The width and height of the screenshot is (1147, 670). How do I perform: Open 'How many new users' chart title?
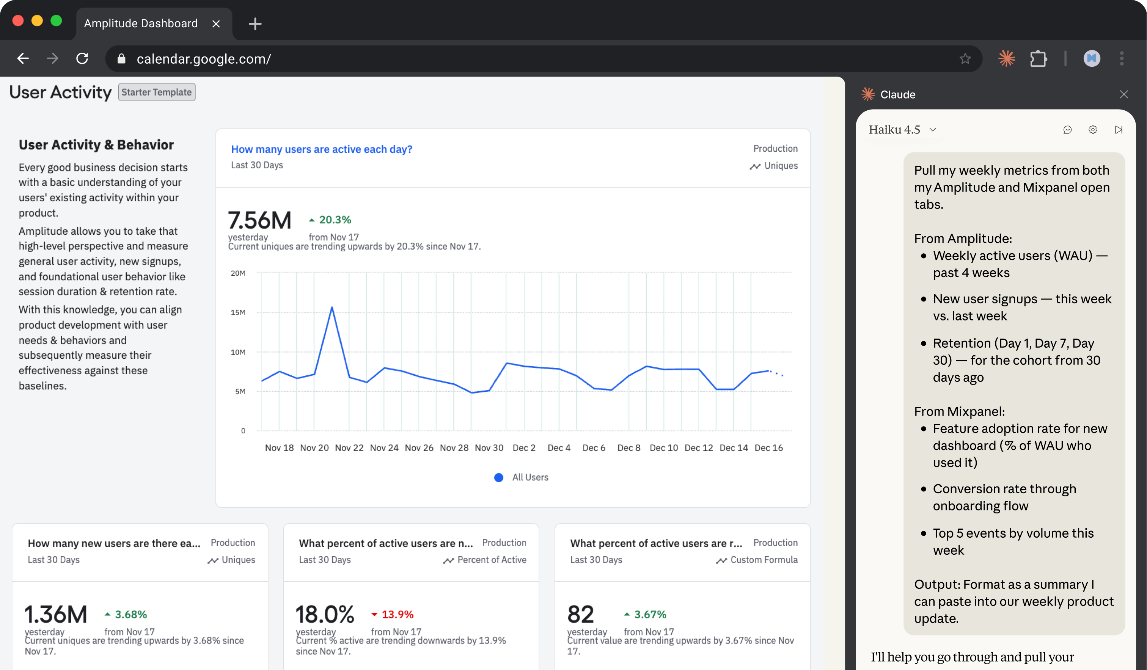(x=114, y=543)
